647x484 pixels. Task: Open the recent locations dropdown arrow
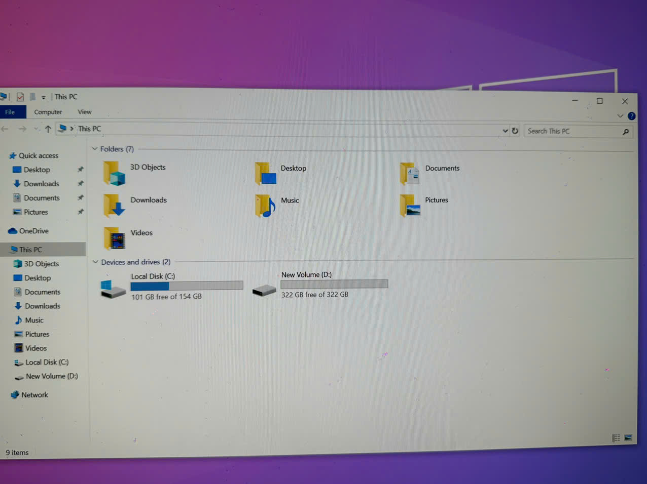pyautogui.click(x=36, y=129)
